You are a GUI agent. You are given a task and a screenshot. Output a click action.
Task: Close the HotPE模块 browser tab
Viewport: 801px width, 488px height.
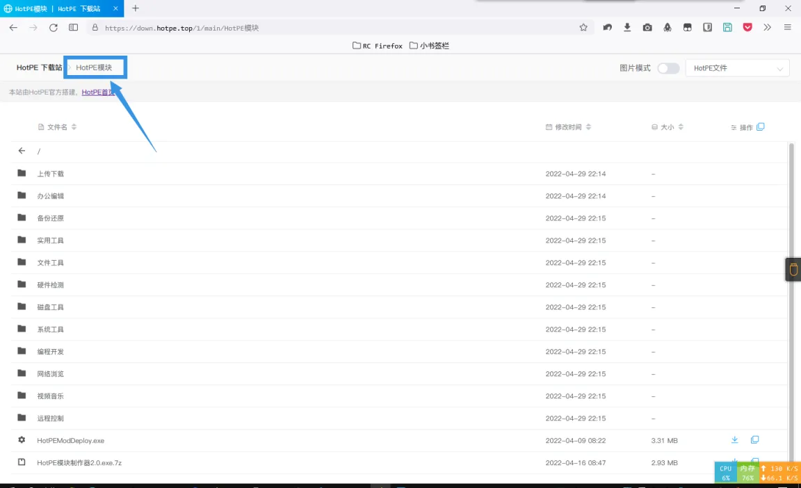pyautogui.click(x=115, y=8)
